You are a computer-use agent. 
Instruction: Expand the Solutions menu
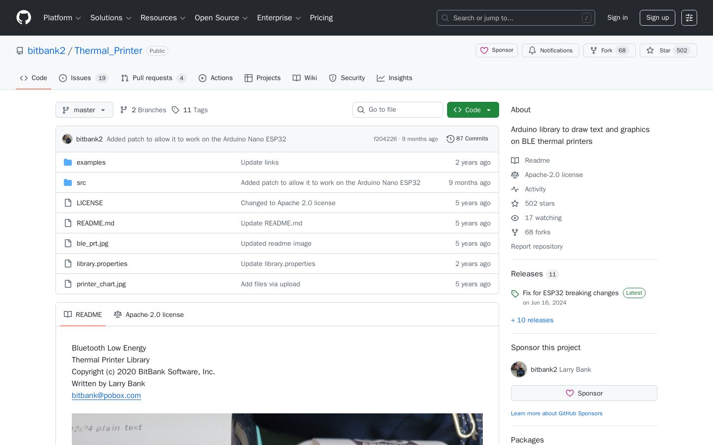110,18
